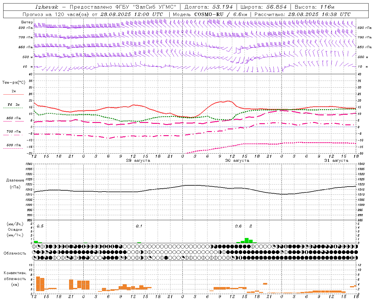The image size is (373, 299).
Task: Click the "Конвективн." convective cloud label
Action: (15, 273)
